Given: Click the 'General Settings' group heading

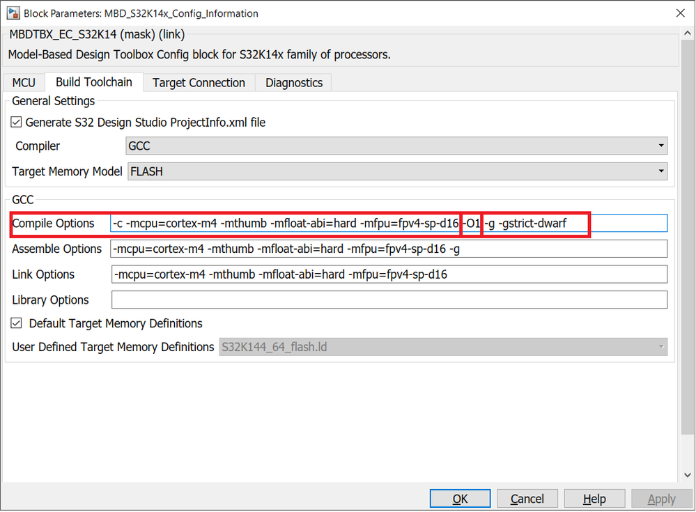Looking at the screenshot, I should point(53,101).
